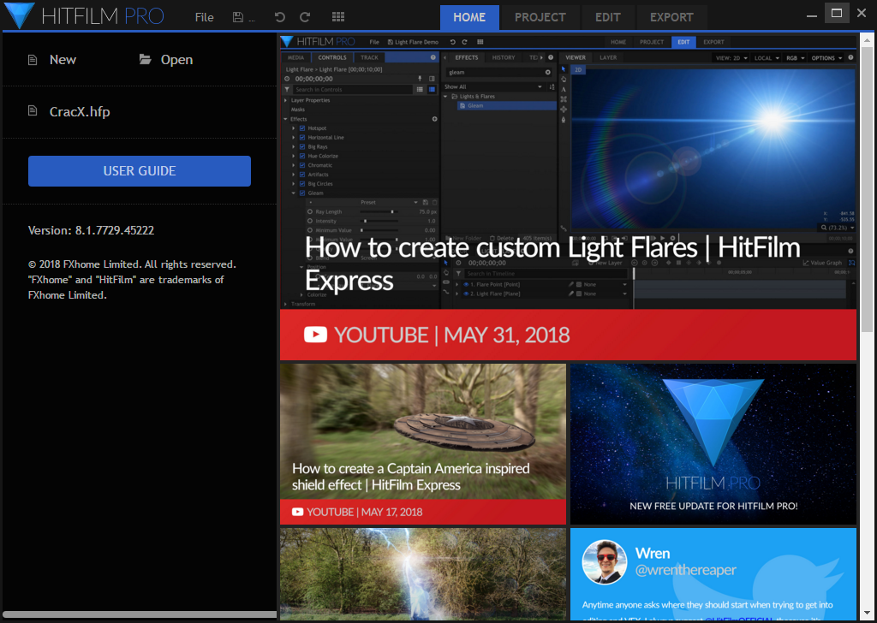Click the Redo arrow icon
Image resolution: width=877 pixels, height=623 pixels.
coord(305,17)
